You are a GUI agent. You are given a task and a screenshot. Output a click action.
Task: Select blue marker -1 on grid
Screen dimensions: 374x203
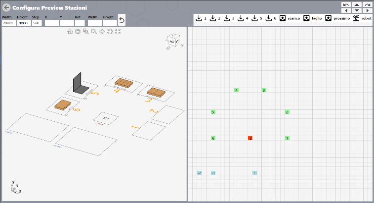[x=213, y=173]
